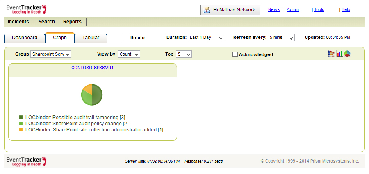Viewport: 369px width, 174px height.
Task: Click the orange legend swatch for administrator added
Action: point(21,130)
